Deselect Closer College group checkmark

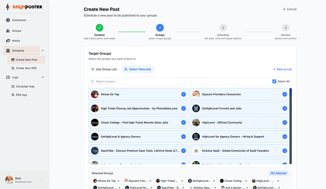[x=183, y=123]
